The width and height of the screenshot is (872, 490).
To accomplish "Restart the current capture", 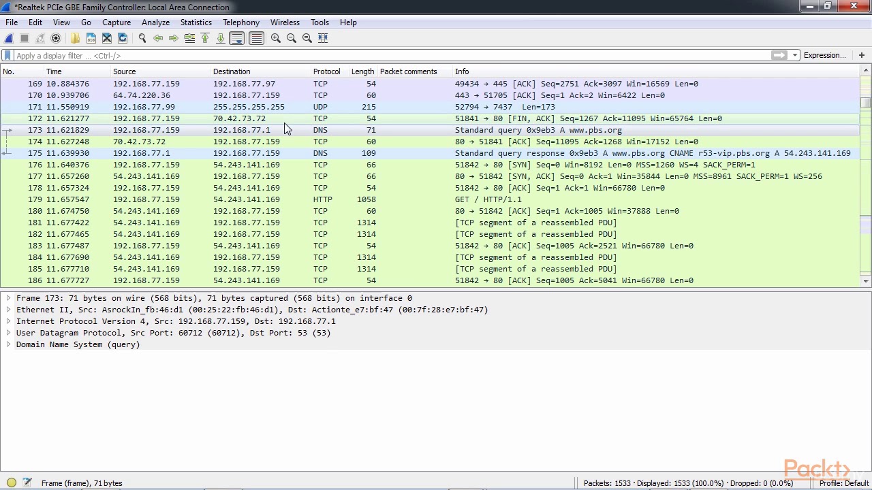I will (x=40, y=38).
